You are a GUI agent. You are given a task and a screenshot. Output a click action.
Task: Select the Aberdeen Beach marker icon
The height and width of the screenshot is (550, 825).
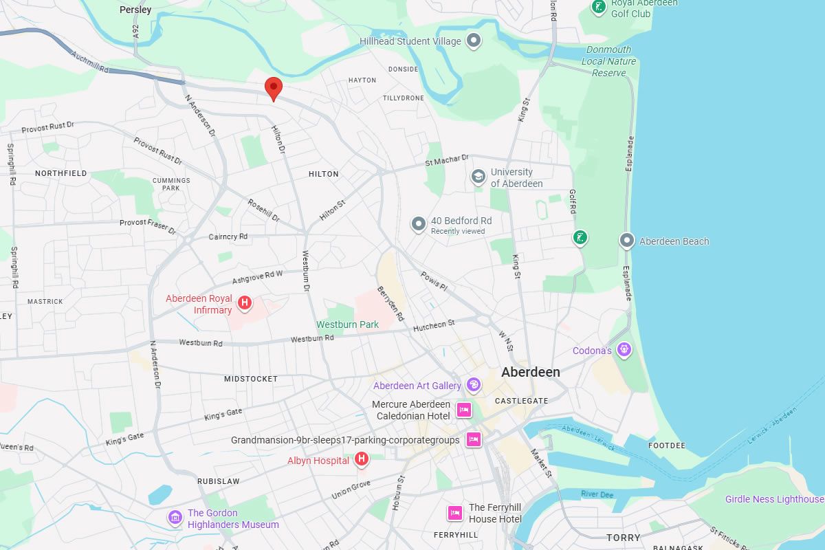tap(626, 241)
